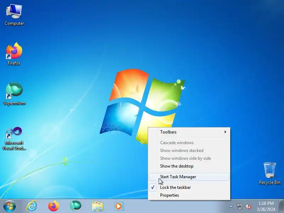
Task: Select the Microsoft Visual Studio desktop shortcut
Action: tap(14, 138)
